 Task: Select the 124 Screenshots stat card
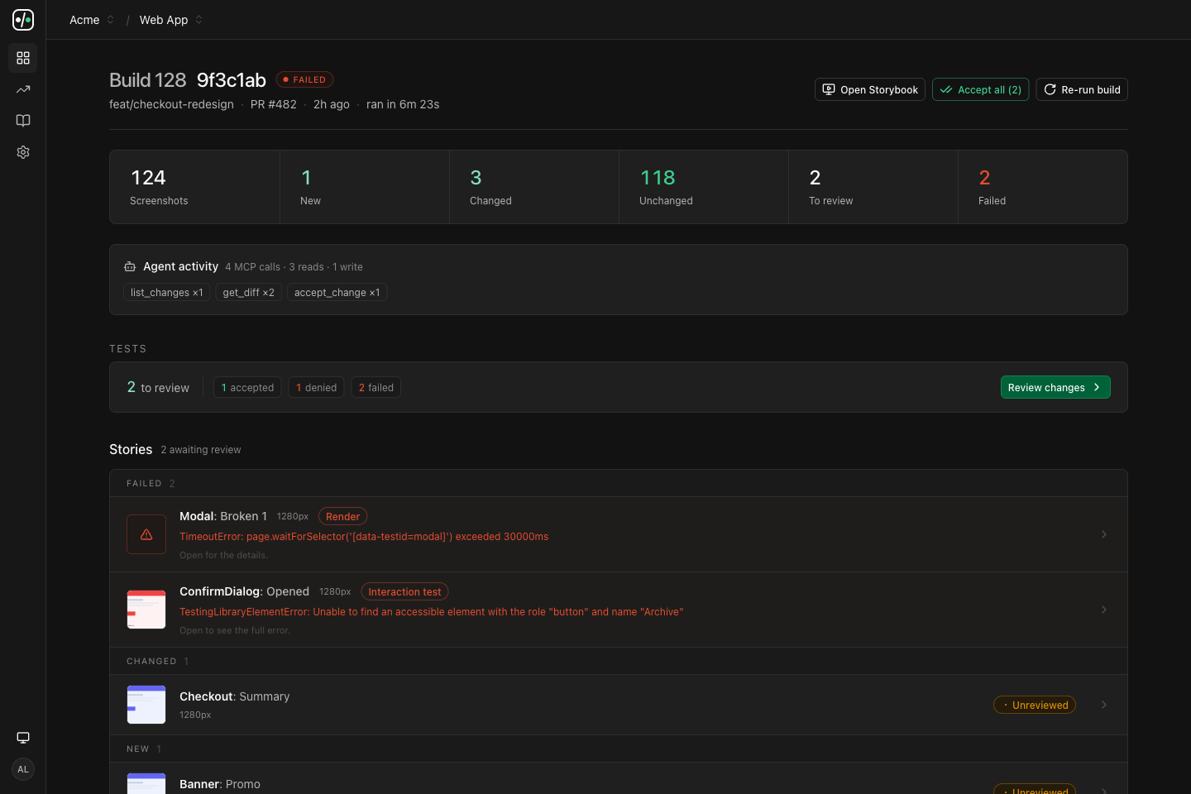tap(194, 187)
